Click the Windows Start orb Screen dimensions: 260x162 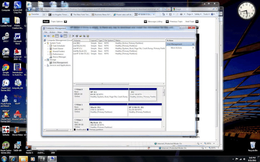(4, 159)
